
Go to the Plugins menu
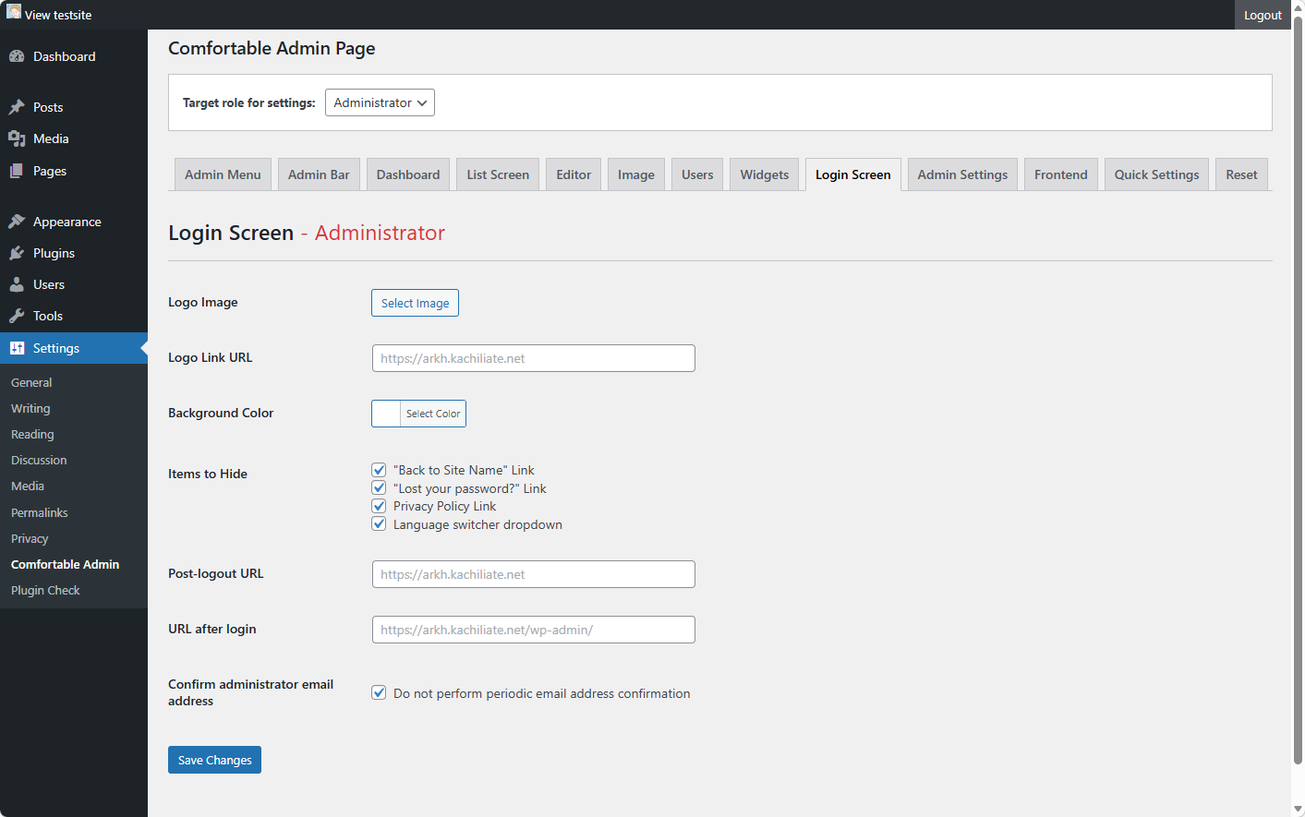74,253
